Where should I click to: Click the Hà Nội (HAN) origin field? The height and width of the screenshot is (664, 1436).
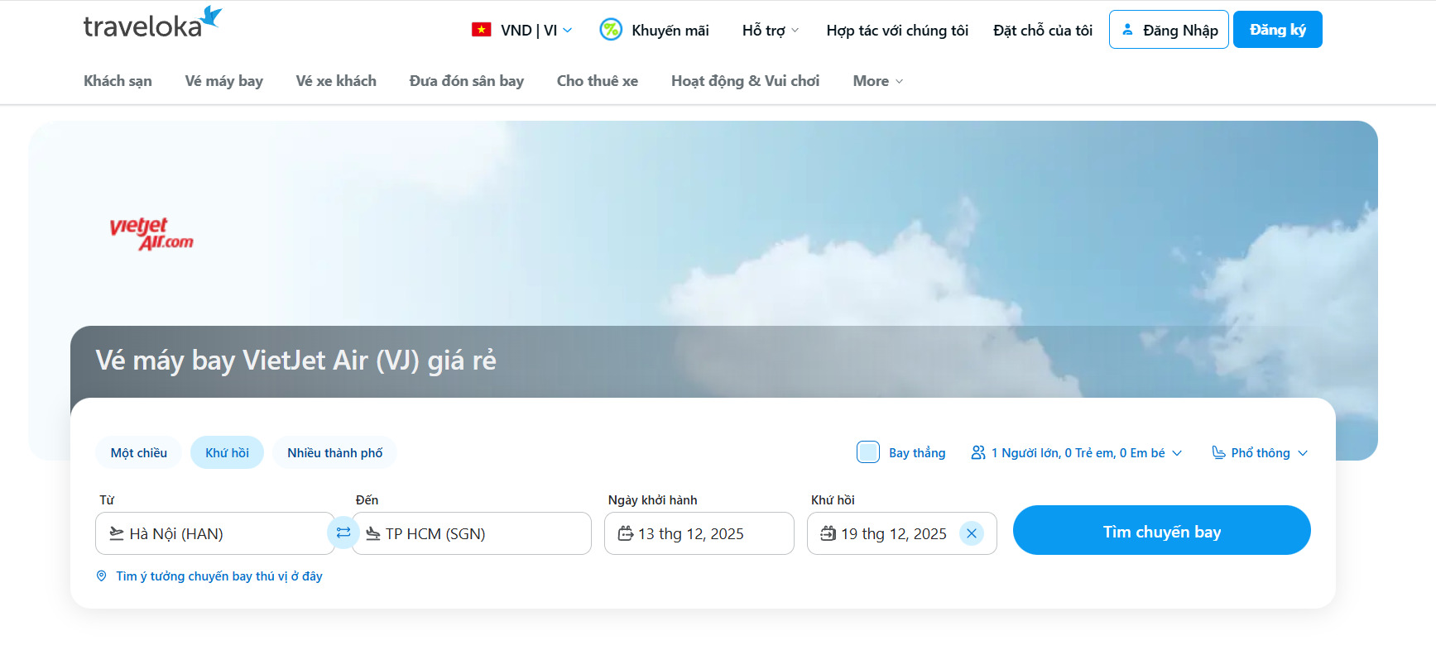pos(215,533)
